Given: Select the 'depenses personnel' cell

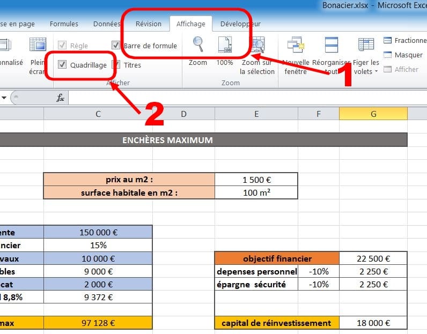Looking at the screenshot, I should pyautogui.click(x=256, y=271).
